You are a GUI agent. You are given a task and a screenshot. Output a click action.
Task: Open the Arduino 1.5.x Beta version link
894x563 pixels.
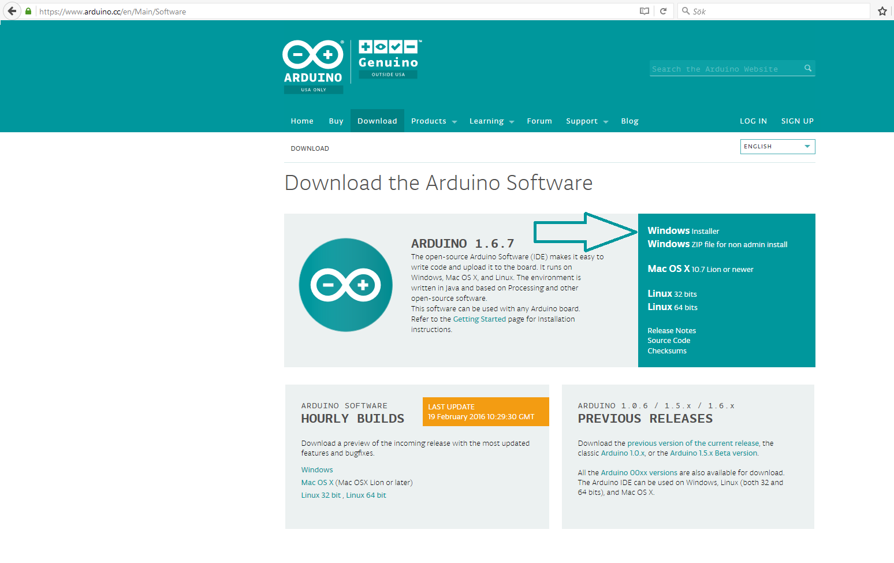click(x=713, y=453)
